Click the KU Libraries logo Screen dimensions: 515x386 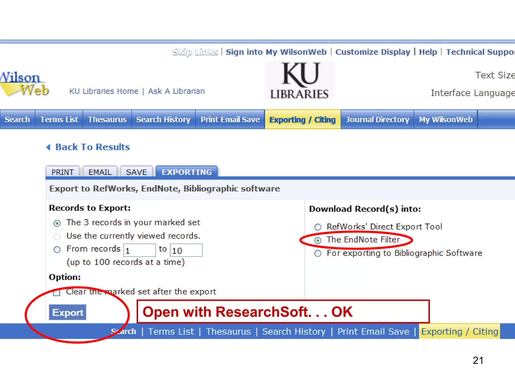(299, 80)
